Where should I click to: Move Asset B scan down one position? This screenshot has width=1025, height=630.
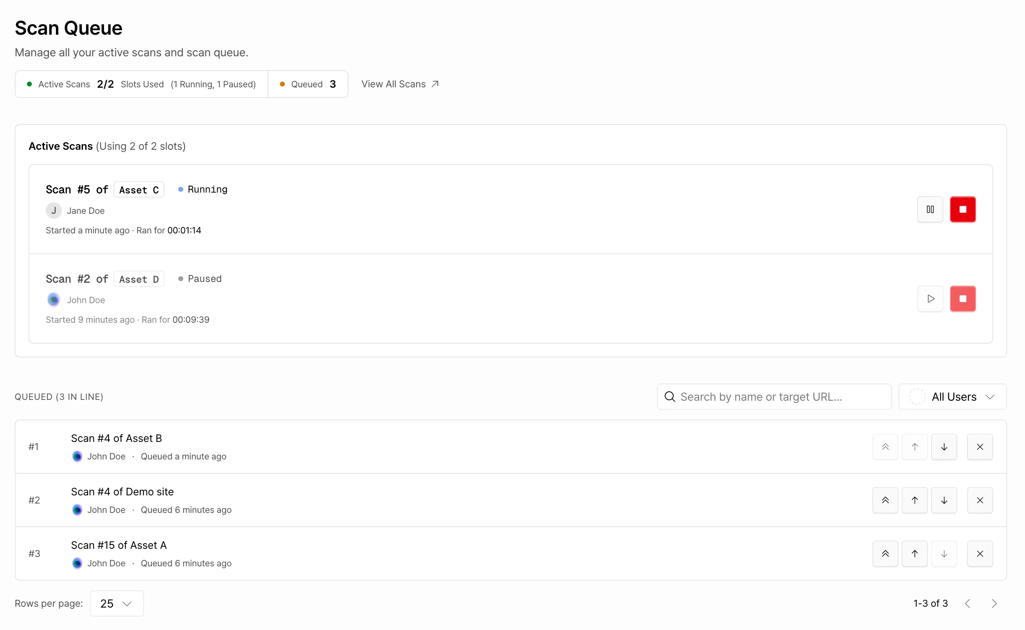tap(944, 447)
